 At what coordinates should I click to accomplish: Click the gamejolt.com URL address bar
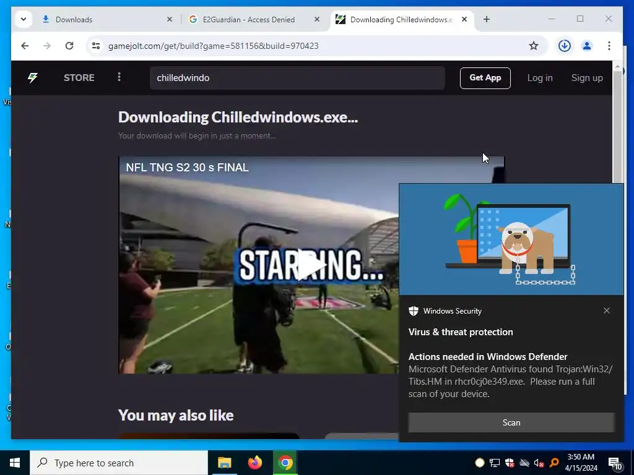315,46
